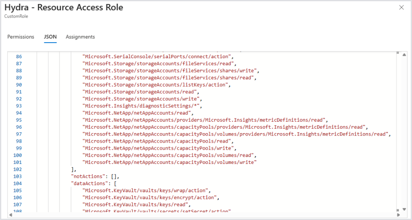This screenshot has width=412, height=220.
Task: Switch to the Permissions tab
Action: pyautogui.click(x=21, y=37)
